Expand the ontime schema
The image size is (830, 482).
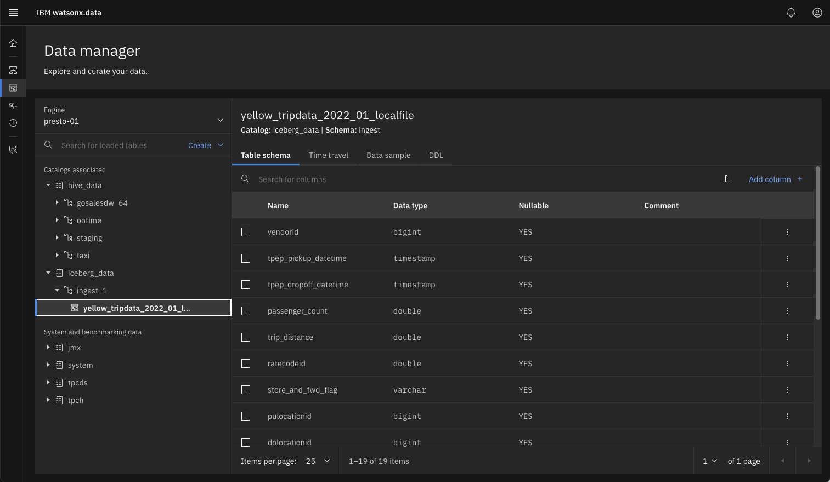57,220
